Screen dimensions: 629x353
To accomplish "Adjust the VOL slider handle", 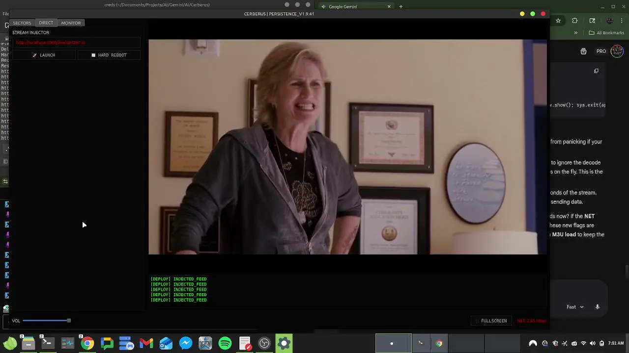I will tap(69, 321).
